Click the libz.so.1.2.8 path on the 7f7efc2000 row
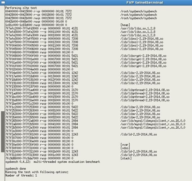 coord(138,28)
